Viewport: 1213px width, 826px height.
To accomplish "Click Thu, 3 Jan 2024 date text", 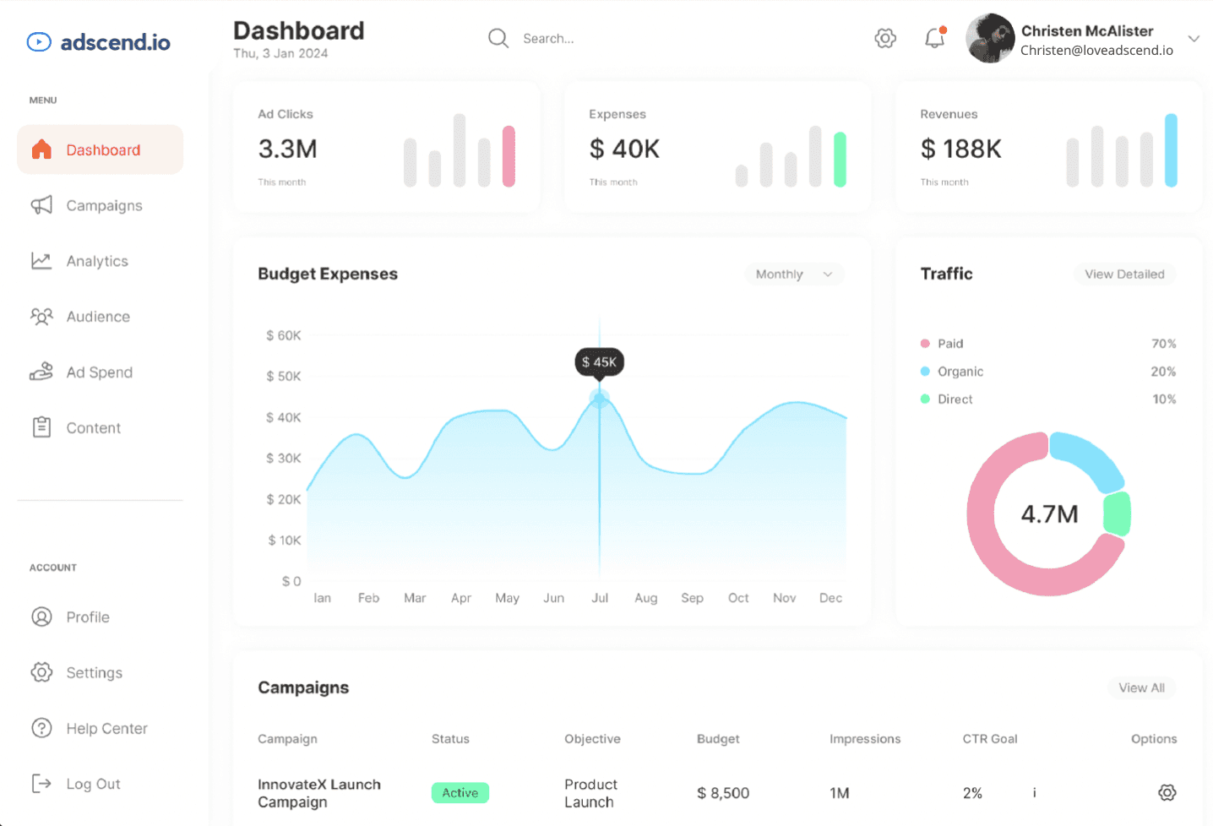I will pos(280,53).
